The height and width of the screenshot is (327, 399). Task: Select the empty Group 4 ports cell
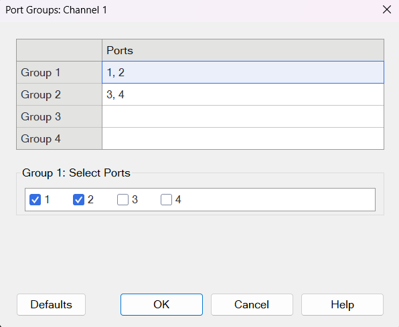(243, 138)
